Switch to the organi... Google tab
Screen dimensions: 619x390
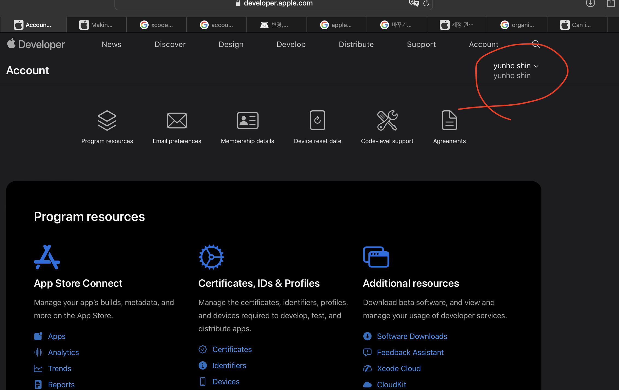pyautogui.click(x=517, y=25)
